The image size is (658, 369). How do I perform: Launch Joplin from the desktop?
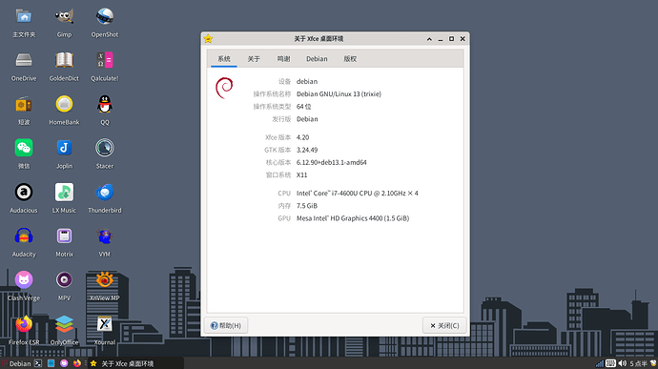[64, 148]
